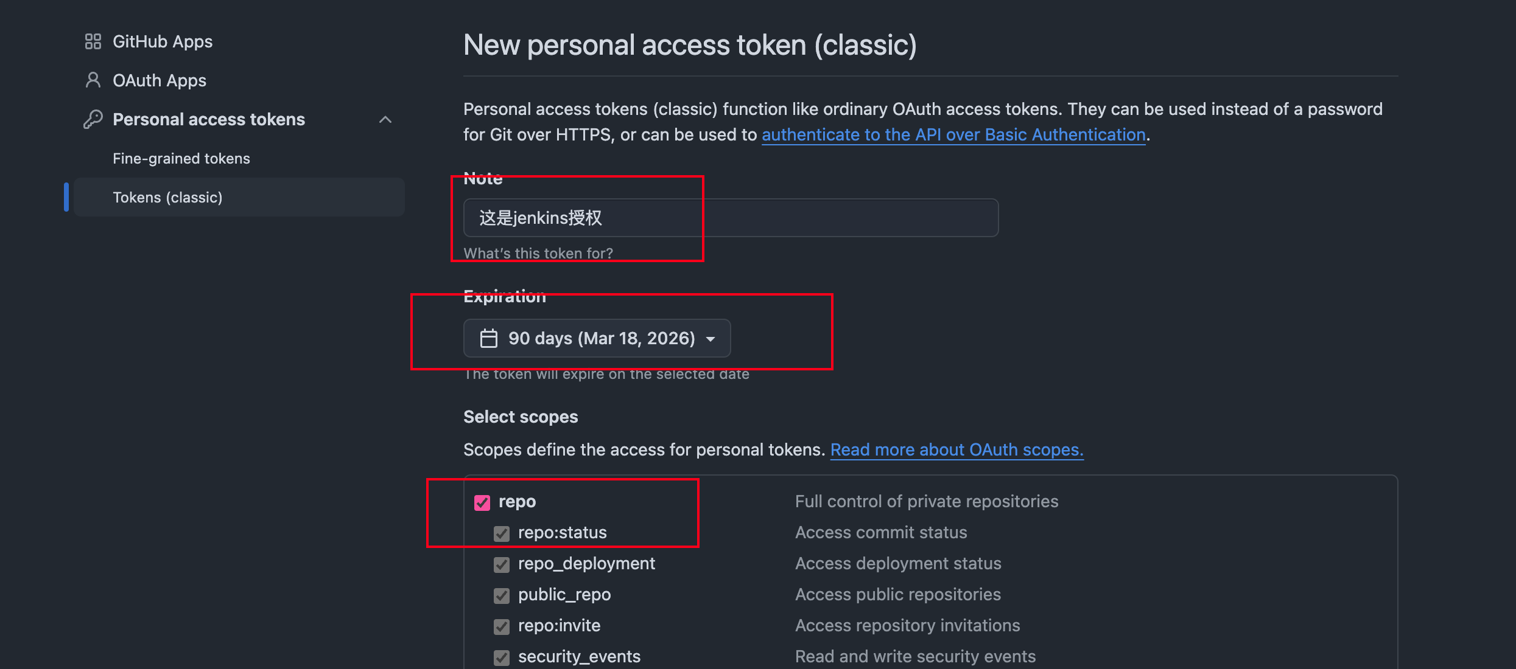Click Read more about OAuth scopes link
Screen dimensions: 1516x669
pyautogui.click(x=956, y=449)
